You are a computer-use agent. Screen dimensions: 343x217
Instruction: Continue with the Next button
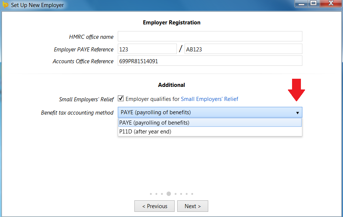point(192,206)
